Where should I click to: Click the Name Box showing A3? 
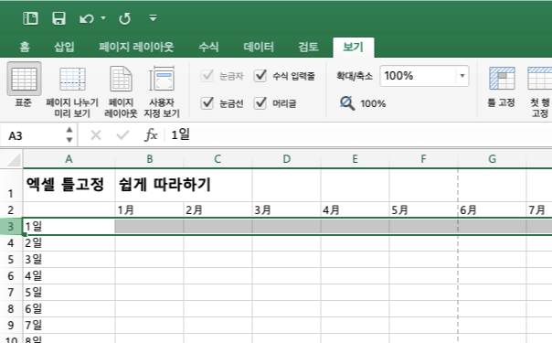tap(34, 135)
